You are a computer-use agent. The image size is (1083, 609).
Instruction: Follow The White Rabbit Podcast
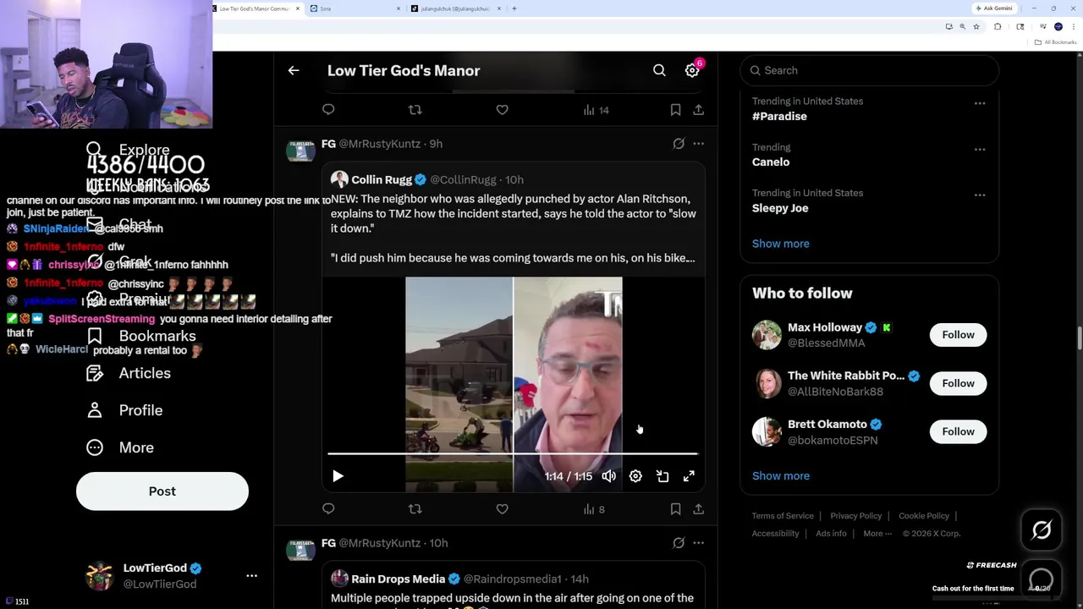958,383
